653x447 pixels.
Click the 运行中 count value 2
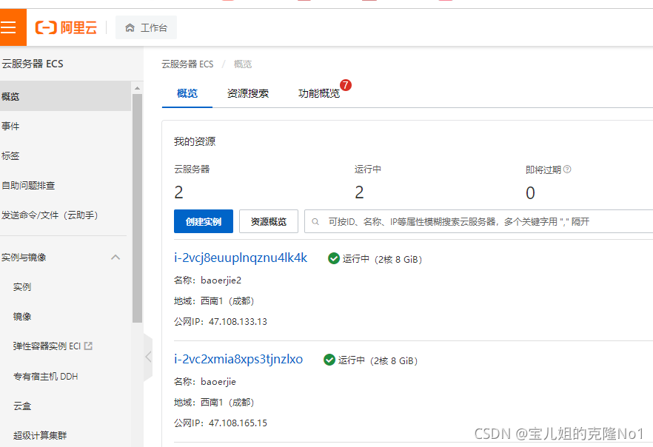(359, 192)
